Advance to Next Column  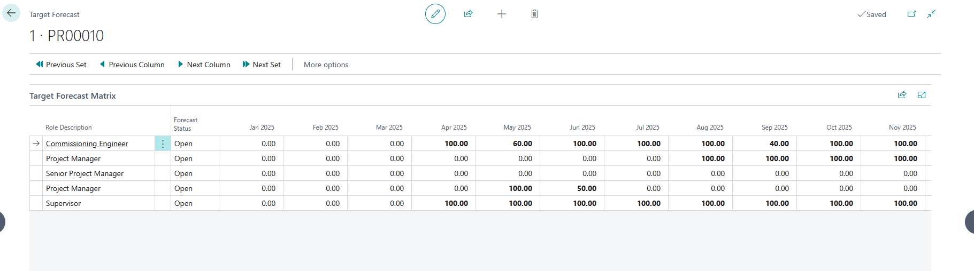tap(204, 65)
